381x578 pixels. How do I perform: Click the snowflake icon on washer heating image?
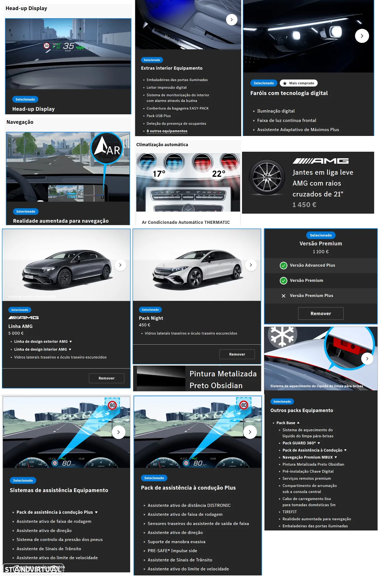(282, 336)
